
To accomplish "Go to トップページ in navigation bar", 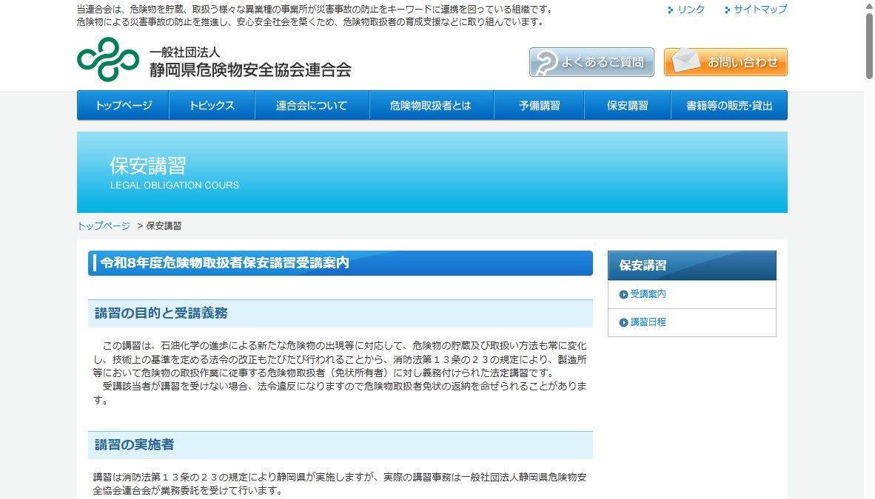I will [124, 106].
